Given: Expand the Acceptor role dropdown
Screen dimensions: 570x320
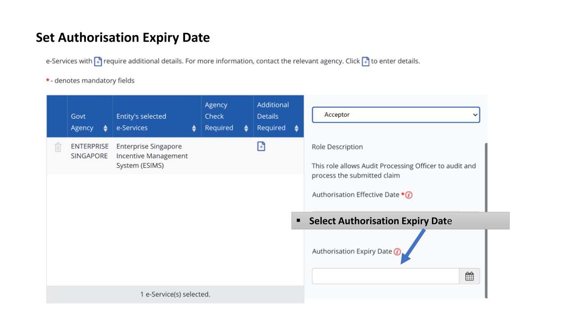Looking at the screenshot, I should pos(395,115).
